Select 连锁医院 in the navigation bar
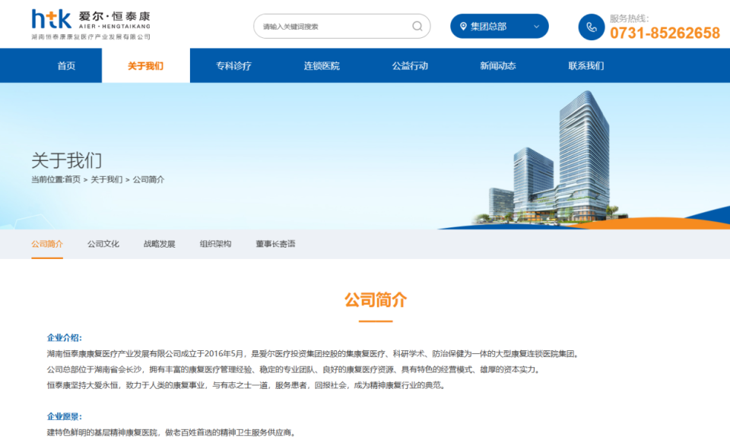The image size is (730, 446). [320, 65]
